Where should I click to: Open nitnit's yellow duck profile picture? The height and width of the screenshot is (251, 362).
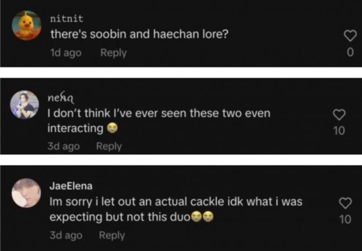(x=27, y=26)
